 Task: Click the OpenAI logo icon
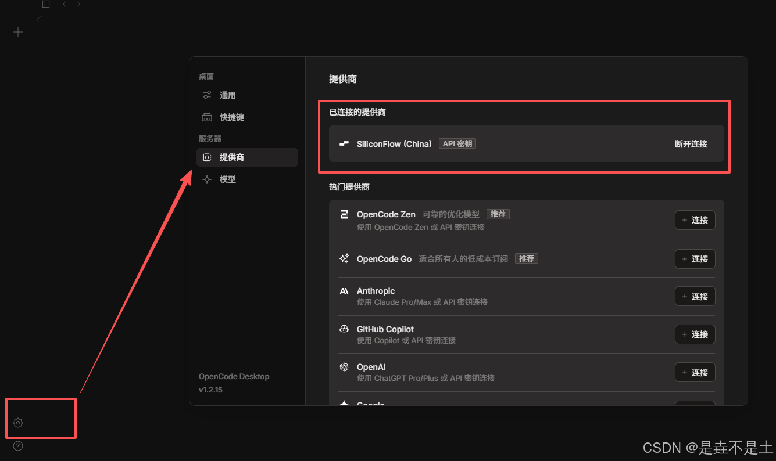[344, 367]
